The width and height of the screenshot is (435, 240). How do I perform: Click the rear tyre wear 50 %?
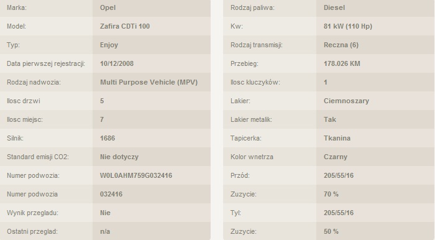pos(331,231)
